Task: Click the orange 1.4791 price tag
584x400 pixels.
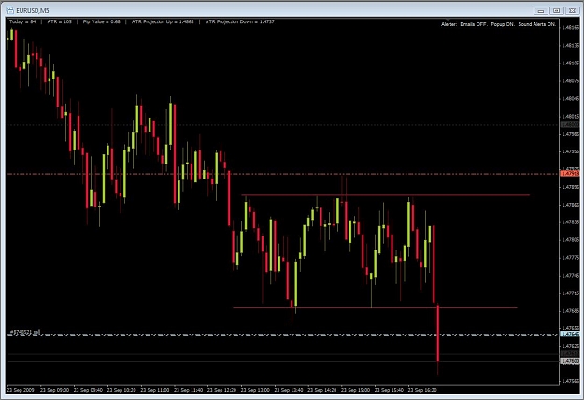Action: click(x=570, y=174)
